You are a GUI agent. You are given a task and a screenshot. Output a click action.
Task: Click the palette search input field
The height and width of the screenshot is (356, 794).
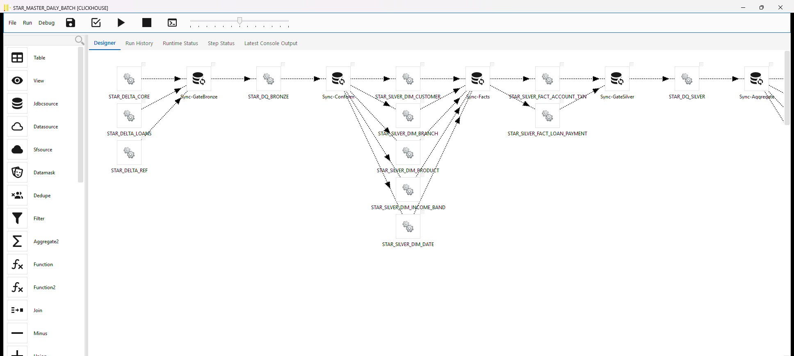[39, 40]
